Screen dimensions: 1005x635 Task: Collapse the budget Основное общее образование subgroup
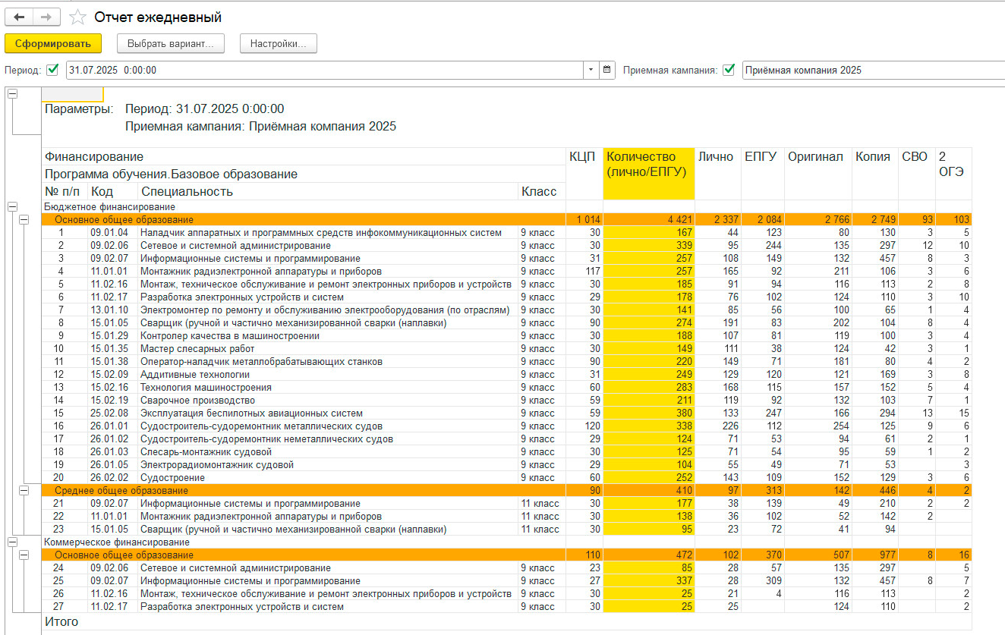pos(24,219)
